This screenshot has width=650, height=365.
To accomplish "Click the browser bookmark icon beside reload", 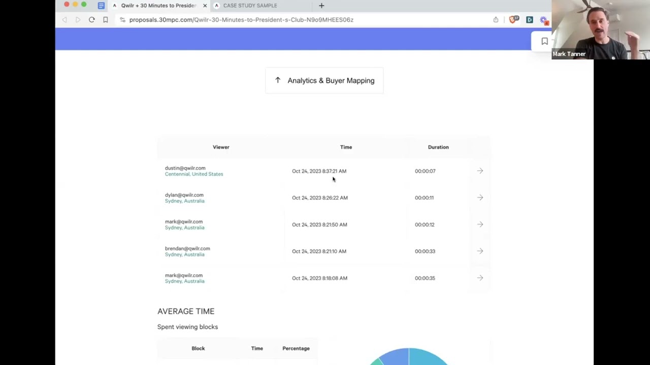I will click(x=105, y=20).
